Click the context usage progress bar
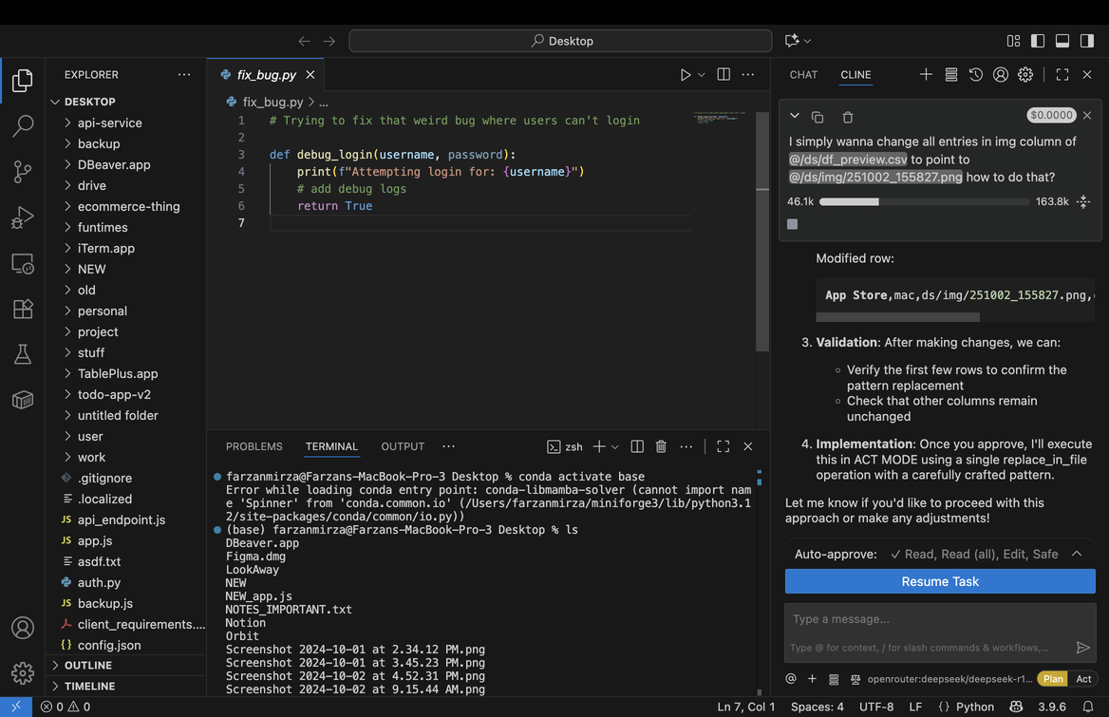This screenshot has width=1109, height=717. 924,201
